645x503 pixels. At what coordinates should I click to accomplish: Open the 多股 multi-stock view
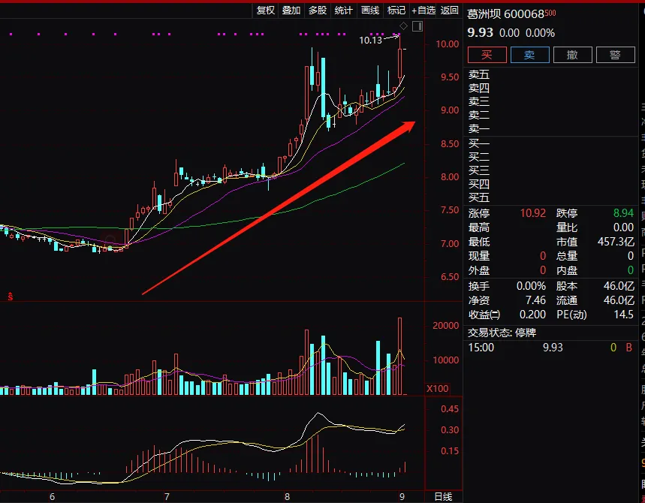pos(318,10)
